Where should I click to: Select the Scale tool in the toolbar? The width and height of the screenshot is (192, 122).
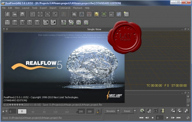click(55, 14)
